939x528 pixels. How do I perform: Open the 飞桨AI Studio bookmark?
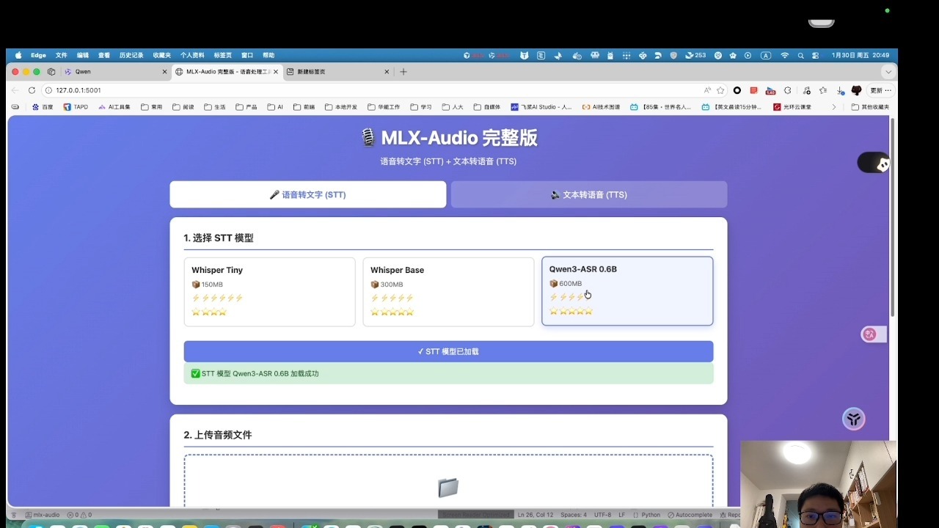click(x=541, y=107)
